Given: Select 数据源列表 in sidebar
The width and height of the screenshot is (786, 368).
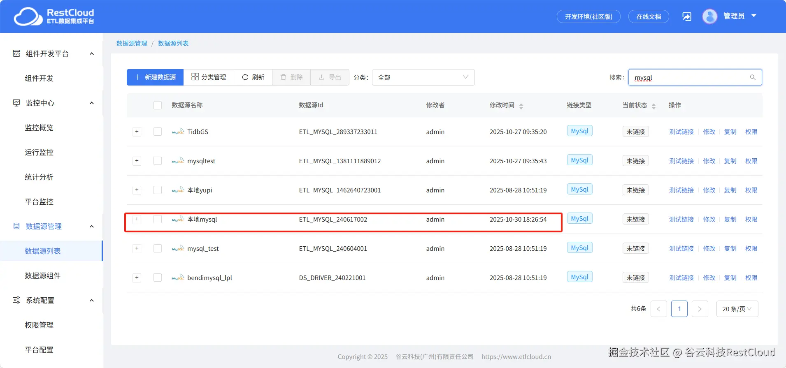Looking at the screenshot, I should [x=51, y=251].
